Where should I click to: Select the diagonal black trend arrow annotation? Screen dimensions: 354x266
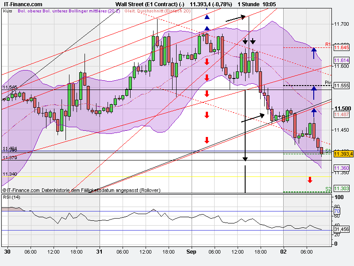click(x=253, y=117)
